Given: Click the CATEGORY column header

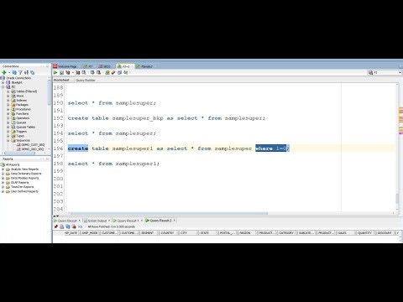Looking at the screenshot, I should pyautogui.click(x=286, y=233).
